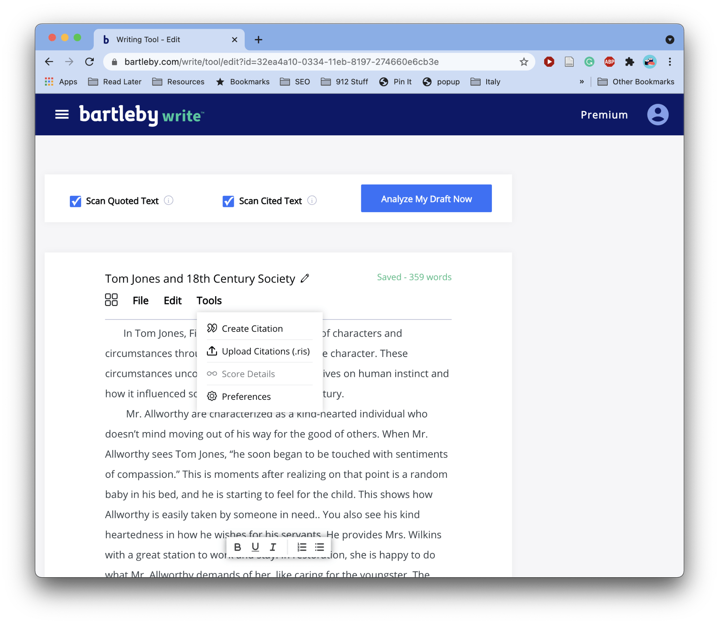This screenshot has height=624, width=719.
Task: Open Preferences from Tools menu
Action: point(246,397)
